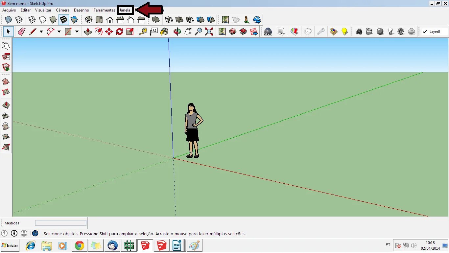Enable Back Edges face style

tap(19, 20)
